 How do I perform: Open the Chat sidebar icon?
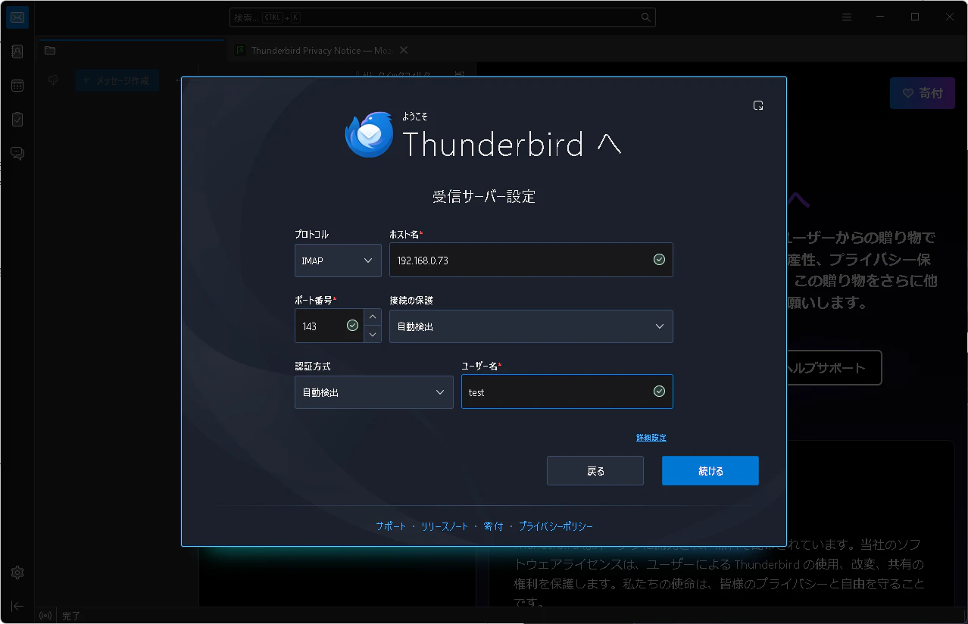pos(17,153)
